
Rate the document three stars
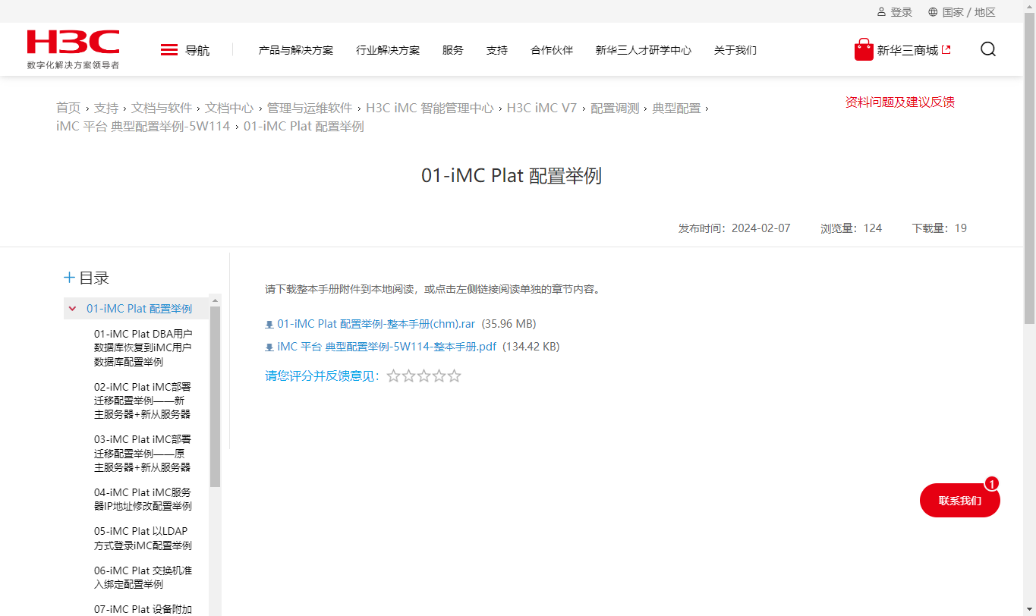pos(424,376)
